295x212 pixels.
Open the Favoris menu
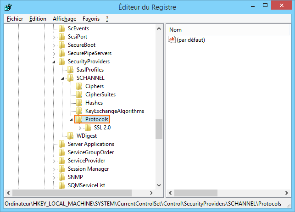tap(91, 19)
